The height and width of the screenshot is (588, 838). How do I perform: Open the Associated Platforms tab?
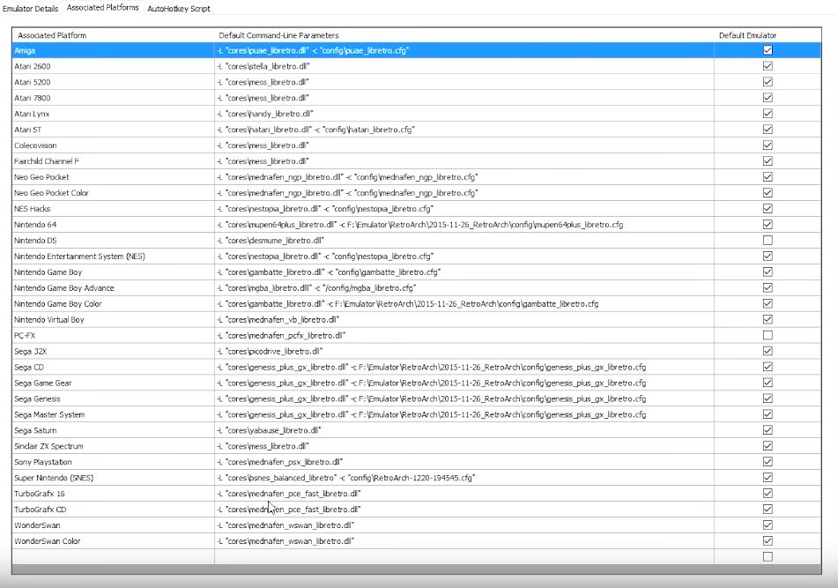(102, 7)
